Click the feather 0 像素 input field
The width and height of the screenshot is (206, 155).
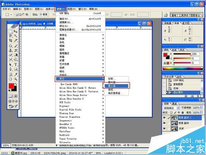44,14
